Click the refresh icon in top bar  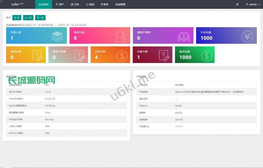(237, 4)
